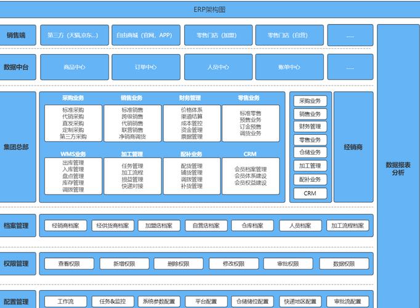Select the 加工管理 box beside 经销商
The height and width of the screenshot is (308, 420).
[x=310, y=166]
